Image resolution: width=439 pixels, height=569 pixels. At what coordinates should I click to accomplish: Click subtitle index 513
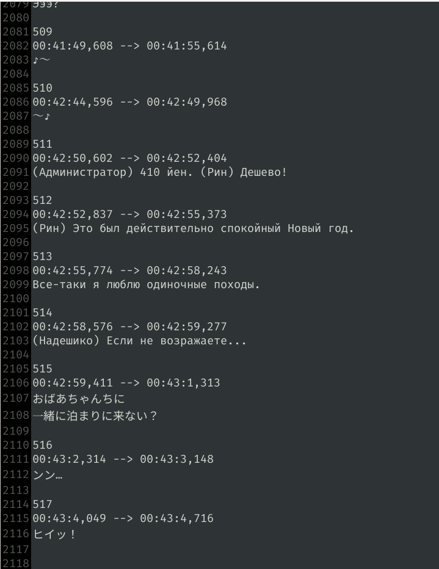click(x=43, y=257)
